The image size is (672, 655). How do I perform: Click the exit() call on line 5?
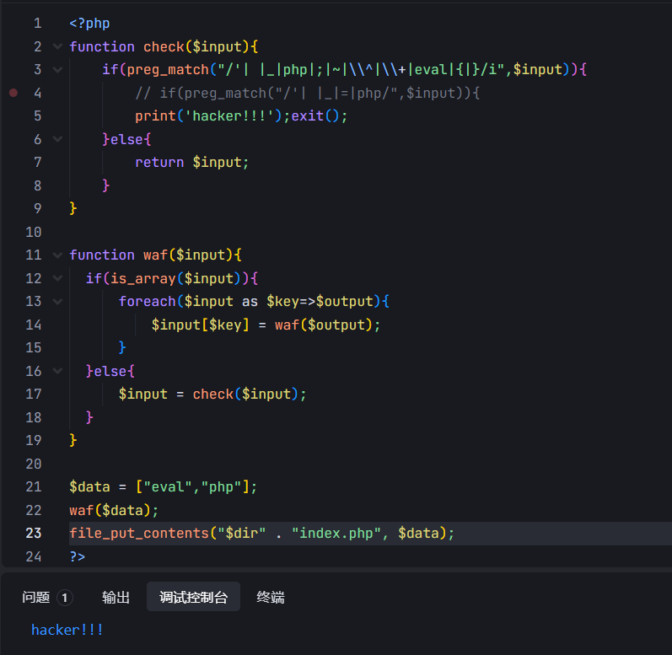(x=315, y=116)
